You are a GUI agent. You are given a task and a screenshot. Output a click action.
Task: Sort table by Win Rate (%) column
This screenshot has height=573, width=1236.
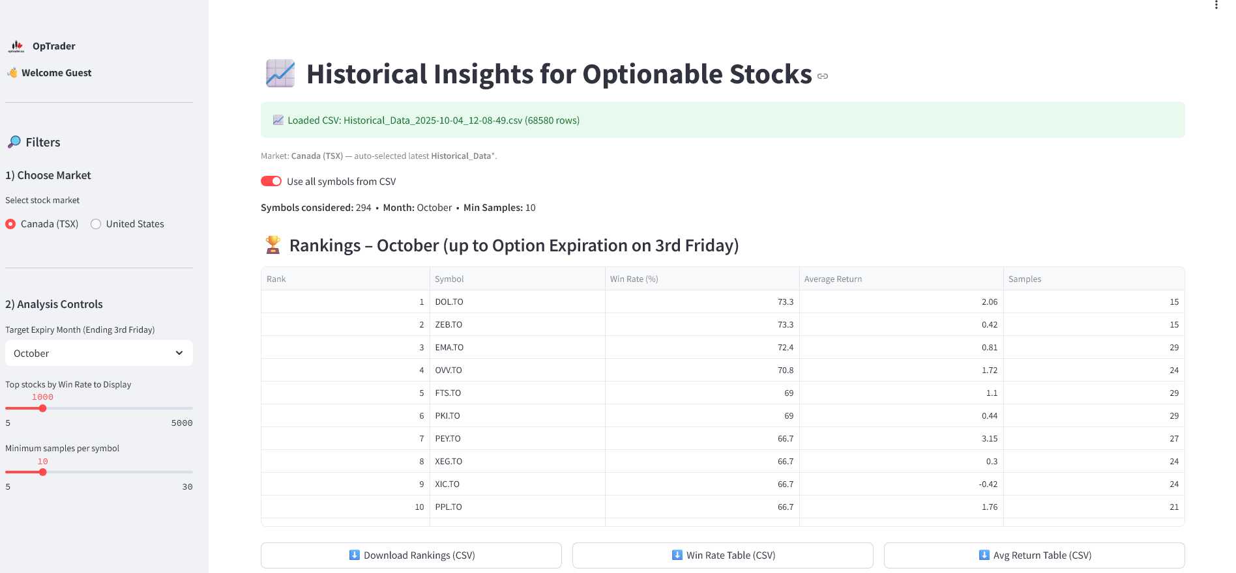pos(634,279)
